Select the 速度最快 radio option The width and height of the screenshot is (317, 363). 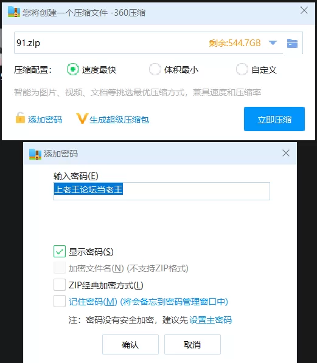coord(73,69)
